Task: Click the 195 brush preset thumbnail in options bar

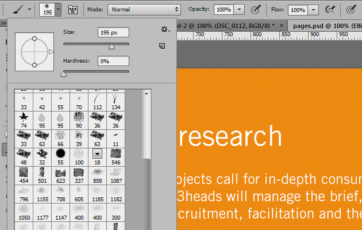Action: point(47,9)
